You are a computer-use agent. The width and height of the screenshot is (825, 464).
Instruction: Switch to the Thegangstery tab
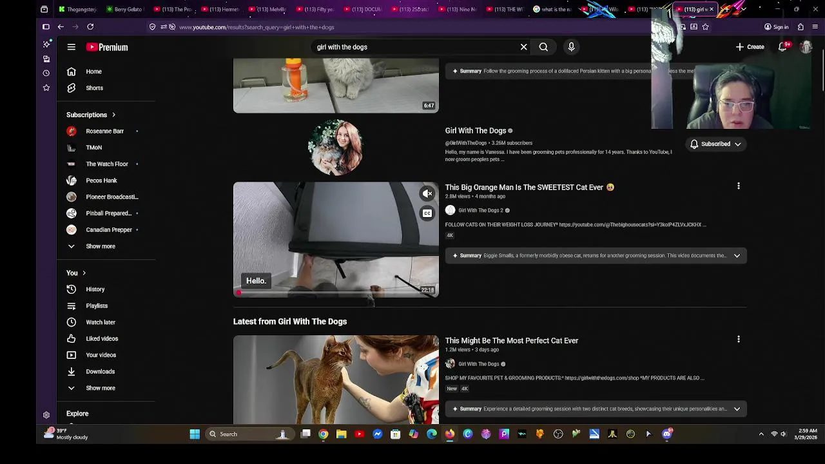[x=77, y=9]
